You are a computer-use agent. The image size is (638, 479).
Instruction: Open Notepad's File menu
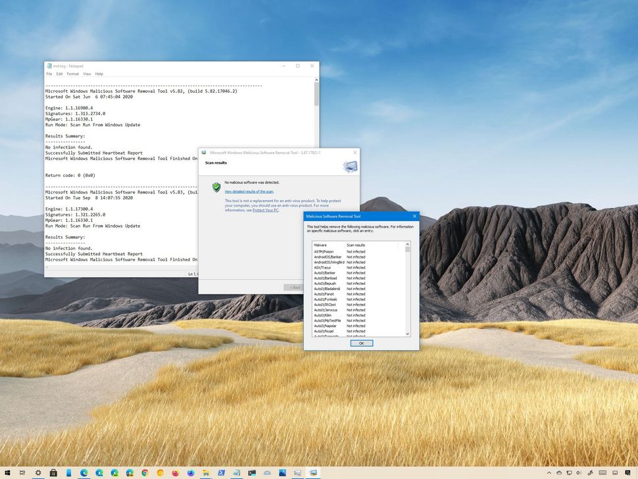[x=49, y=74]
